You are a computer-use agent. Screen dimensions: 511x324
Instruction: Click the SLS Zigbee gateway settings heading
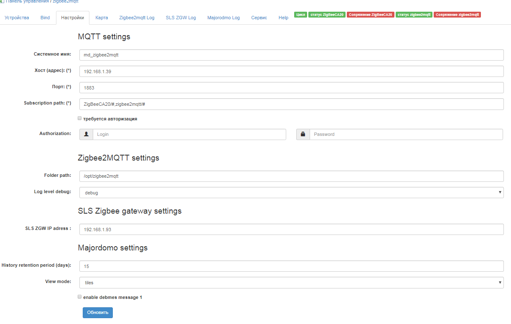point(130,211)
